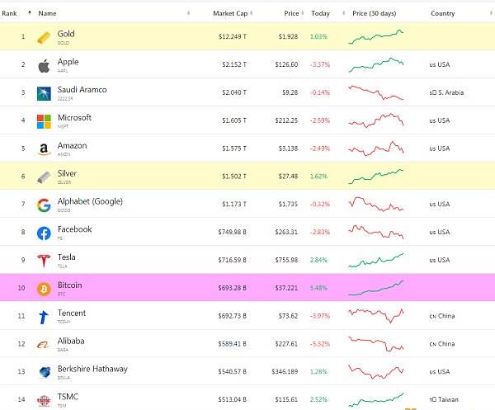The height and width of the screenshot is (410, 495).
Task: Click Silver's 1.62% daily change
Action: point(318,176)
